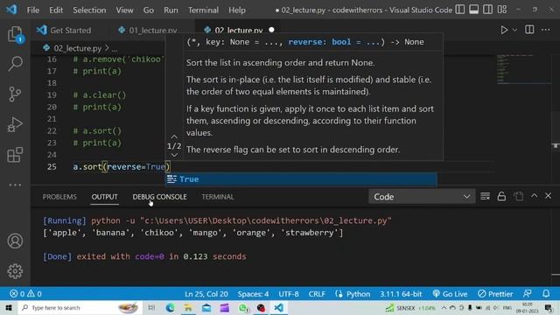Open the Search view in activity bar
The height and width of the screenshot is (315, 560).
pyautogui.click(x=15, y=64)
